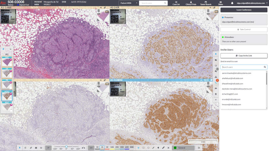Open the General annotation layer dropdown
Image resolution: width=269 pixels, height=151 pixels.
click(x=184, y=148)
